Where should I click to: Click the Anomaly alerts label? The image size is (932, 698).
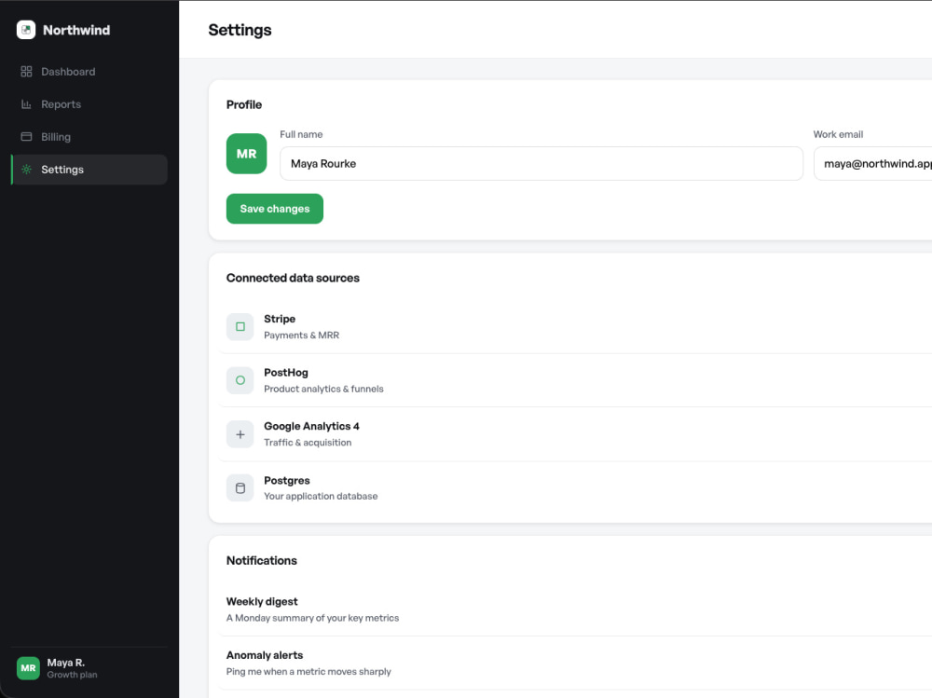pos(265,655)
